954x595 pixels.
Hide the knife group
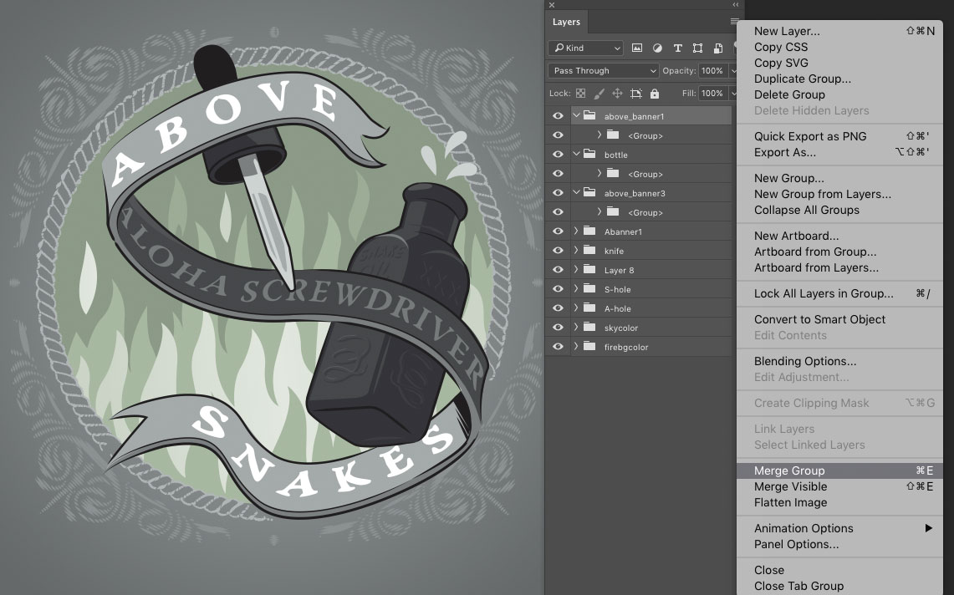point(558,251)
